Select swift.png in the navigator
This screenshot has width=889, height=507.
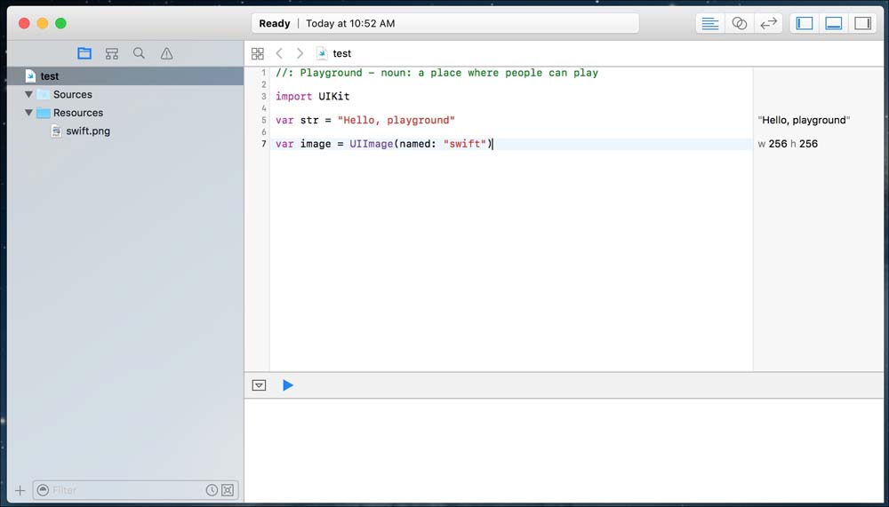point(87,131)
